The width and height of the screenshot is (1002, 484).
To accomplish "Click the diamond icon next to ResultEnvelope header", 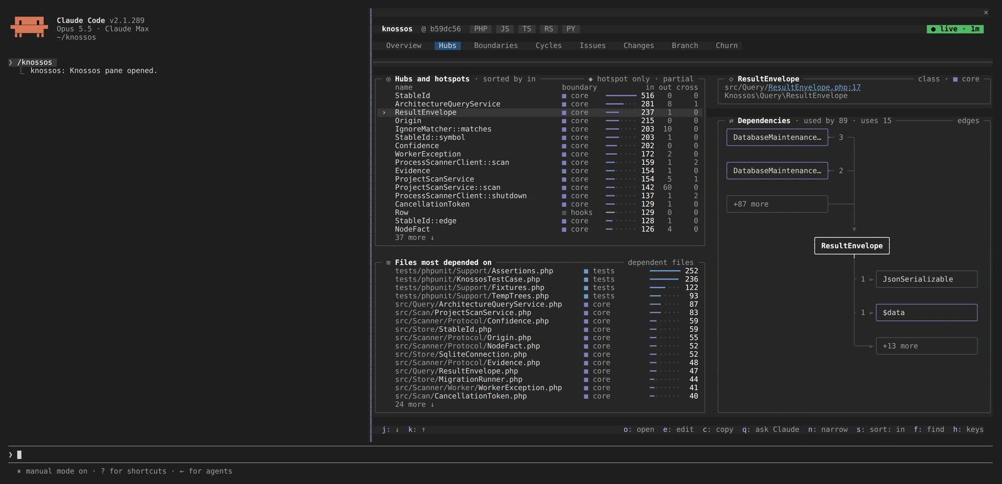I will [731, 79].
